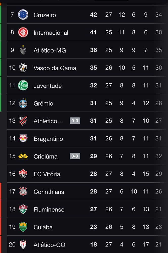Tap the Corinthians club crest
168x253 pixels.
pyautogui.click(x=23, y=191)
